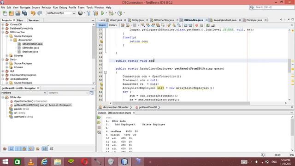Select DBHandler.java in the project tree
Screen dimensions: 295x166
(x=30, y=48)
